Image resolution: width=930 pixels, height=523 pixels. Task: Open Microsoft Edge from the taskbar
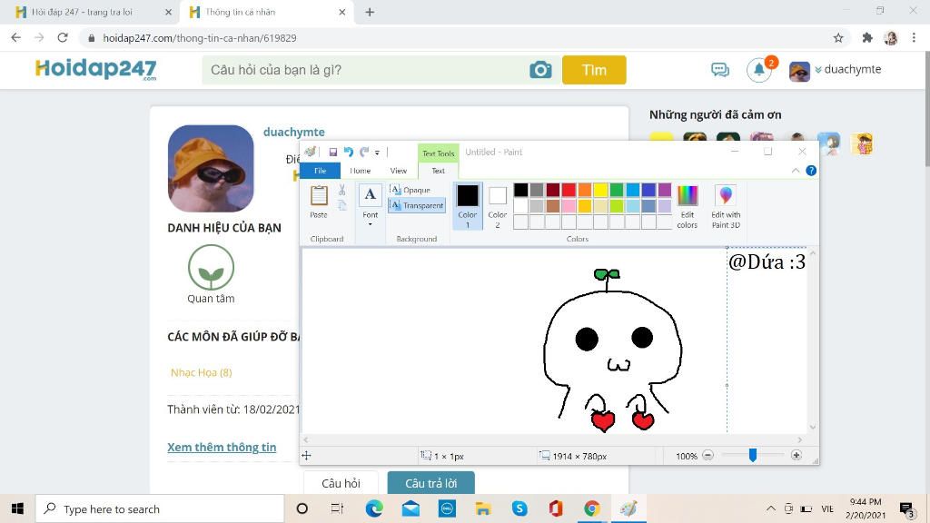point(373,508)
